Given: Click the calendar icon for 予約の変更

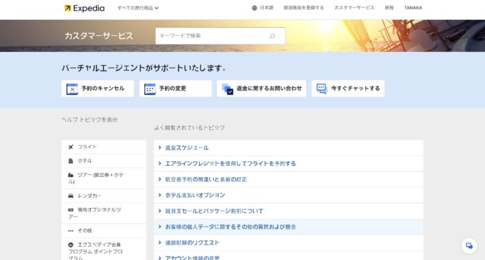Looking at the screenshot, I should [x=150, y=89].
